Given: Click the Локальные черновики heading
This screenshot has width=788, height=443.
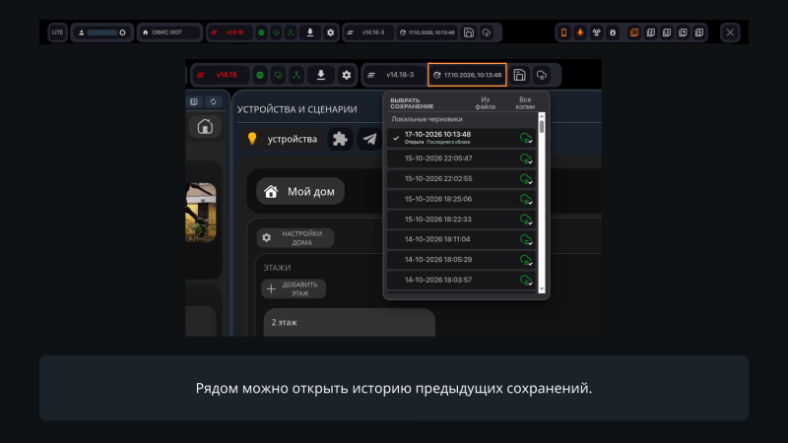Looking at the screenshot, I should click(x=427, y=119).
